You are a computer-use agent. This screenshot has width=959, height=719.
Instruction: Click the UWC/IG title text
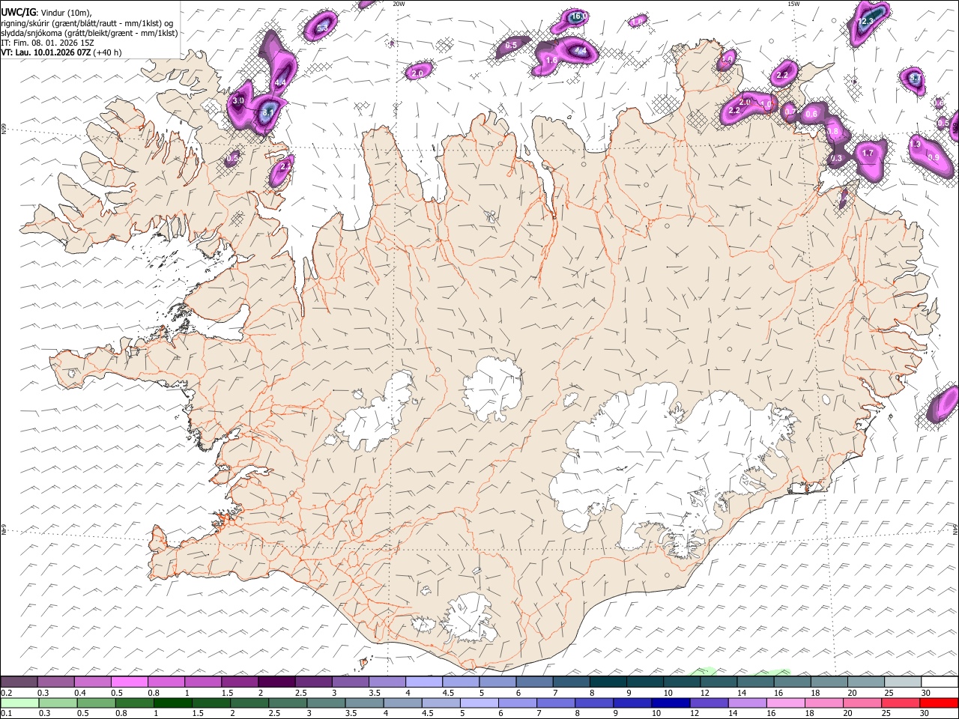coord(17,13)
